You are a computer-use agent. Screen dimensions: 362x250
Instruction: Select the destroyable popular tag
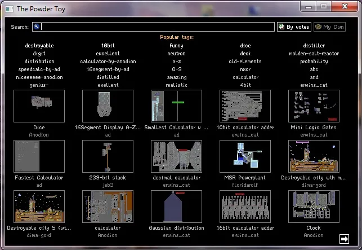tap(39, 45)
